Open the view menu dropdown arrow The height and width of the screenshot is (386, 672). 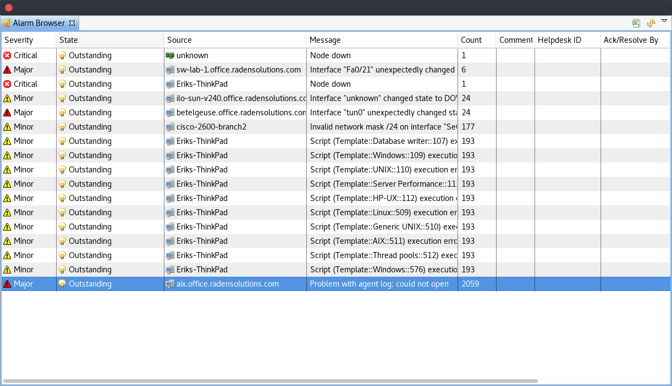[664, 21]
